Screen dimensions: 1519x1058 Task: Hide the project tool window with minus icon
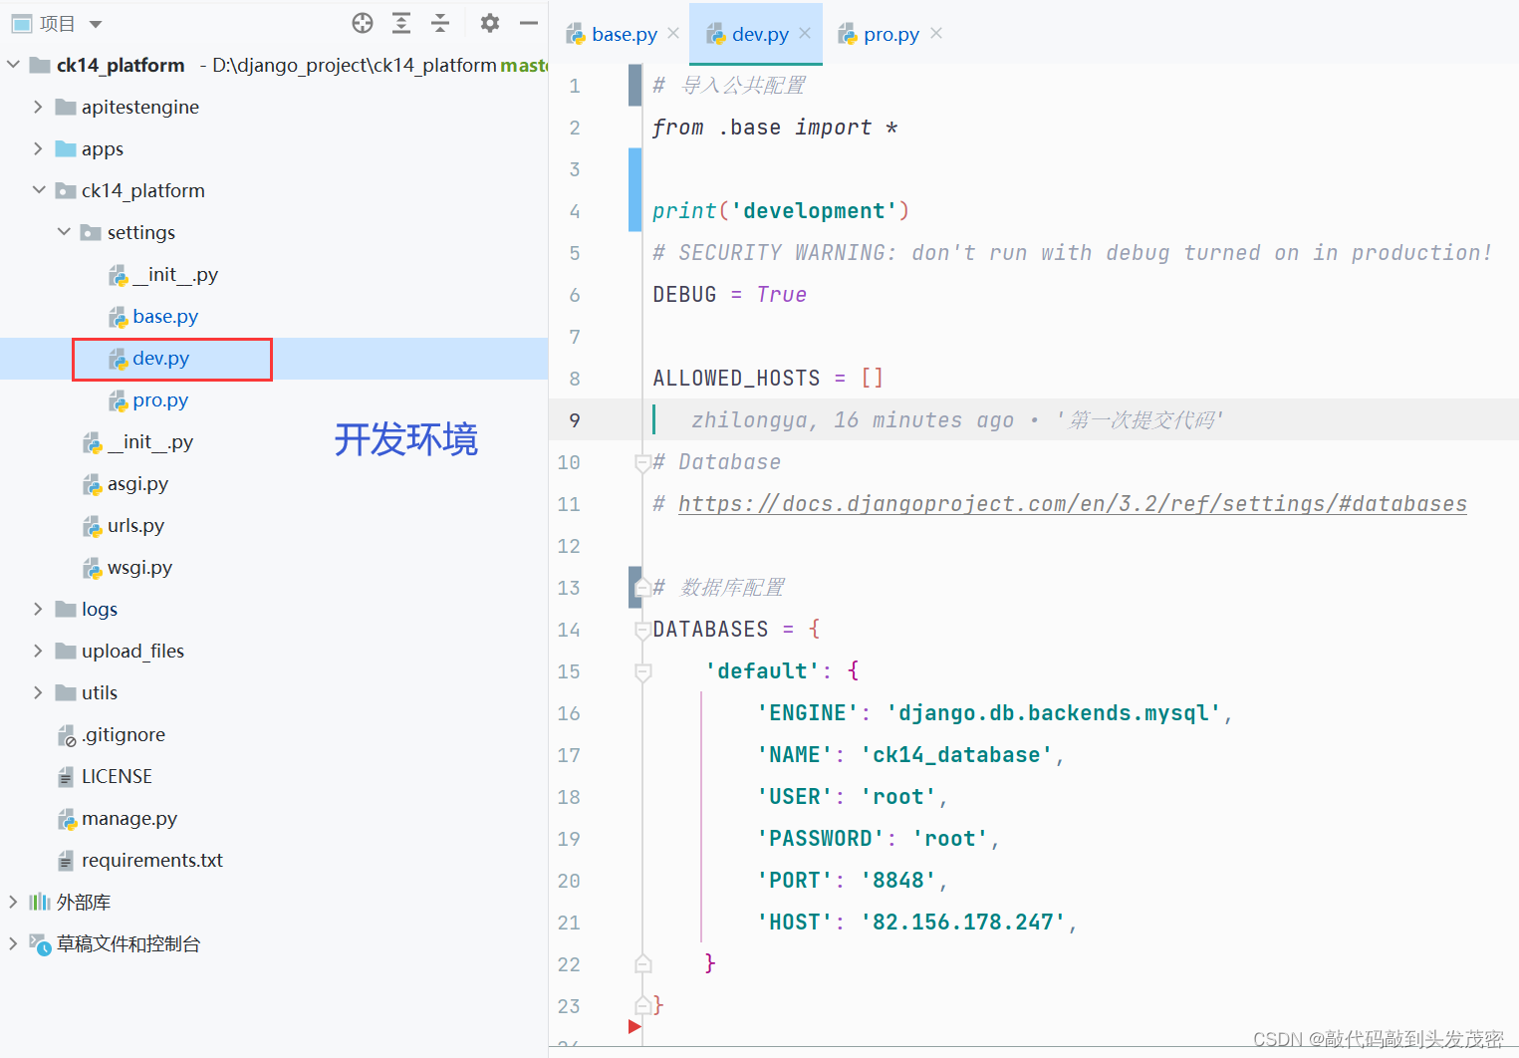coord(529,23)
